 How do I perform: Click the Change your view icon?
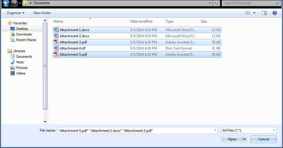[x=248, y=13]
